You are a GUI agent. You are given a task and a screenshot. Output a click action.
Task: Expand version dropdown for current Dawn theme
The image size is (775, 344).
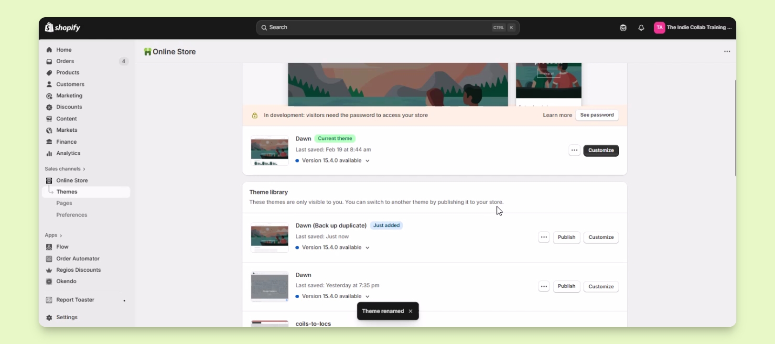367,161
